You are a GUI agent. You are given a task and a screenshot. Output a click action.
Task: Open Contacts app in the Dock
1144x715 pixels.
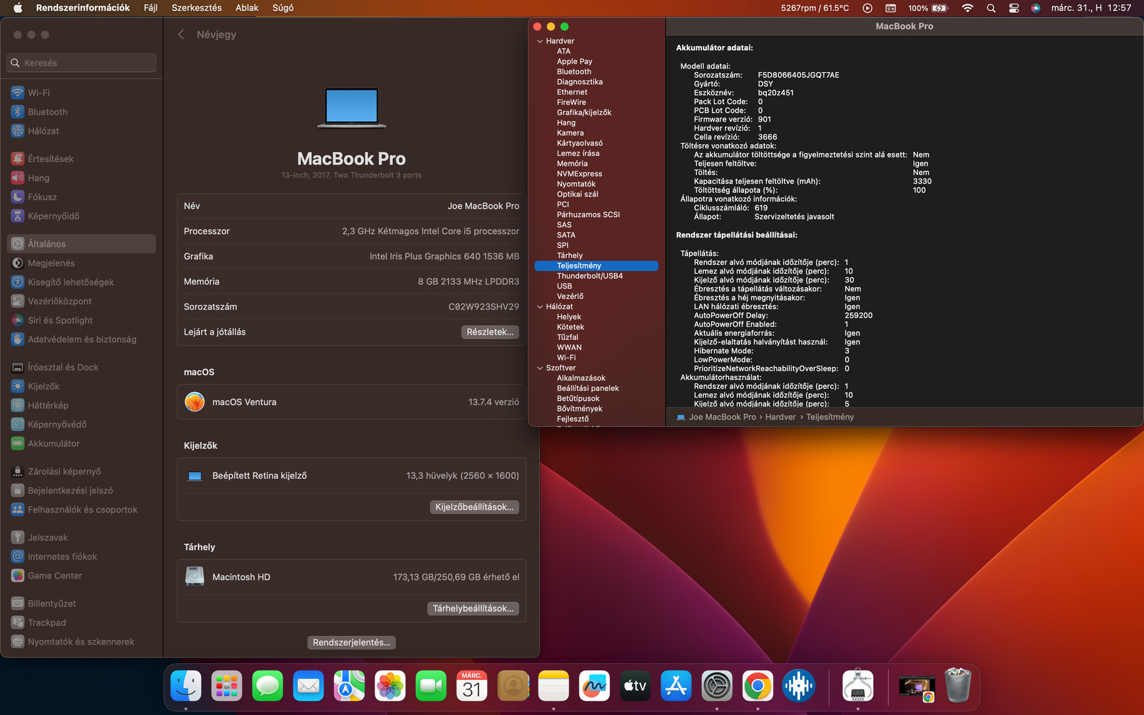click(x=513, y=686)
